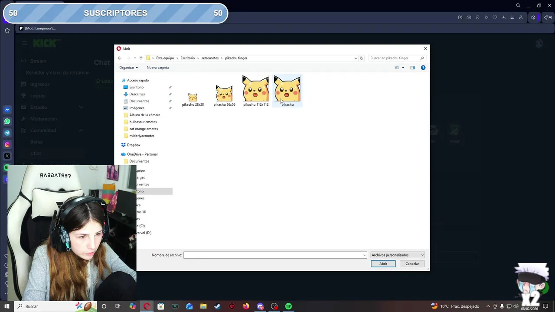Open Firefox from the taskbar
This screenshot has width=555, height=312.
click(246, 306)
